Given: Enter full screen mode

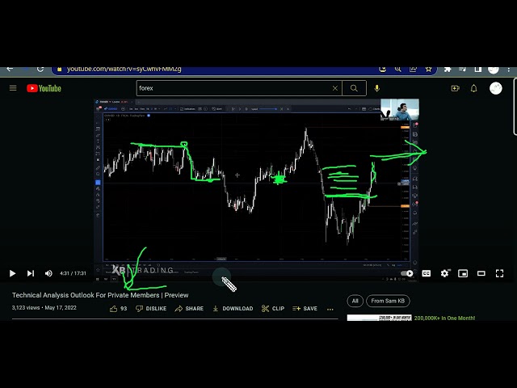Looking at the screenshot, I should coord(500,273).
